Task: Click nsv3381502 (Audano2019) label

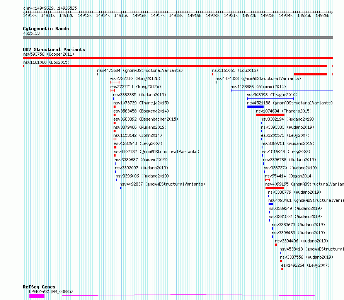Action: pos(295,216)
